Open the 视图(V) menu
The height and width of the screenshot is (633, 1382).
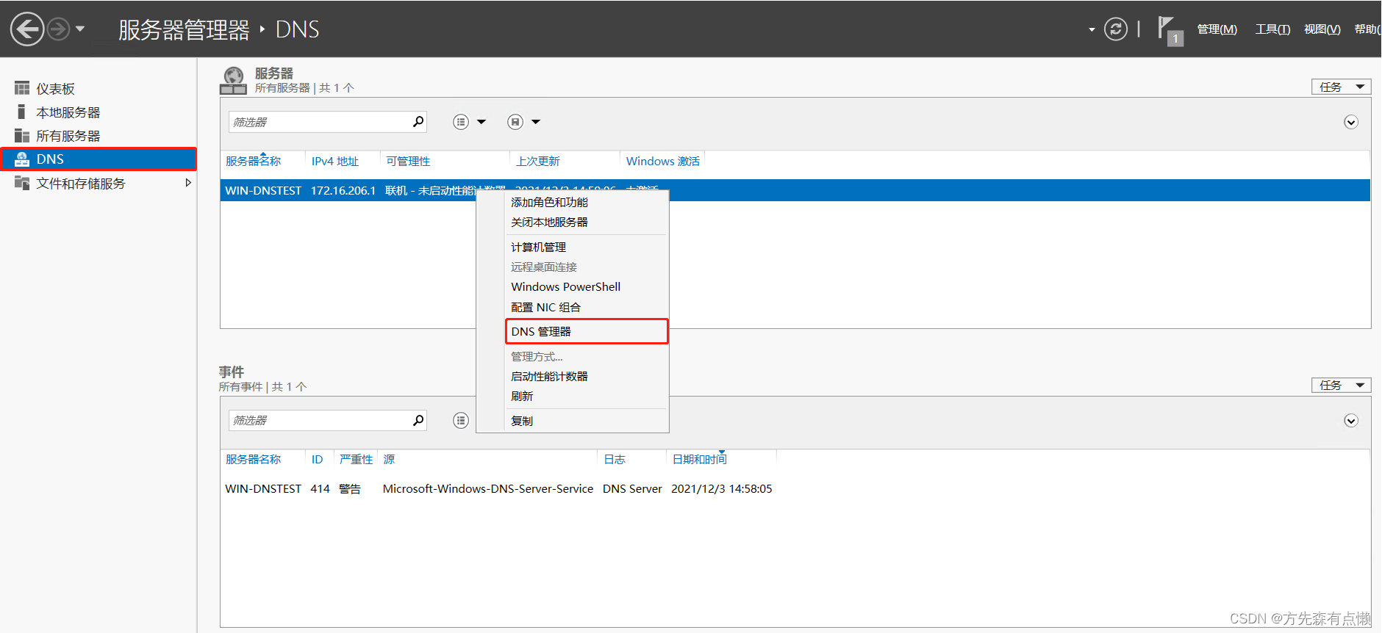tap(1322, 29)
